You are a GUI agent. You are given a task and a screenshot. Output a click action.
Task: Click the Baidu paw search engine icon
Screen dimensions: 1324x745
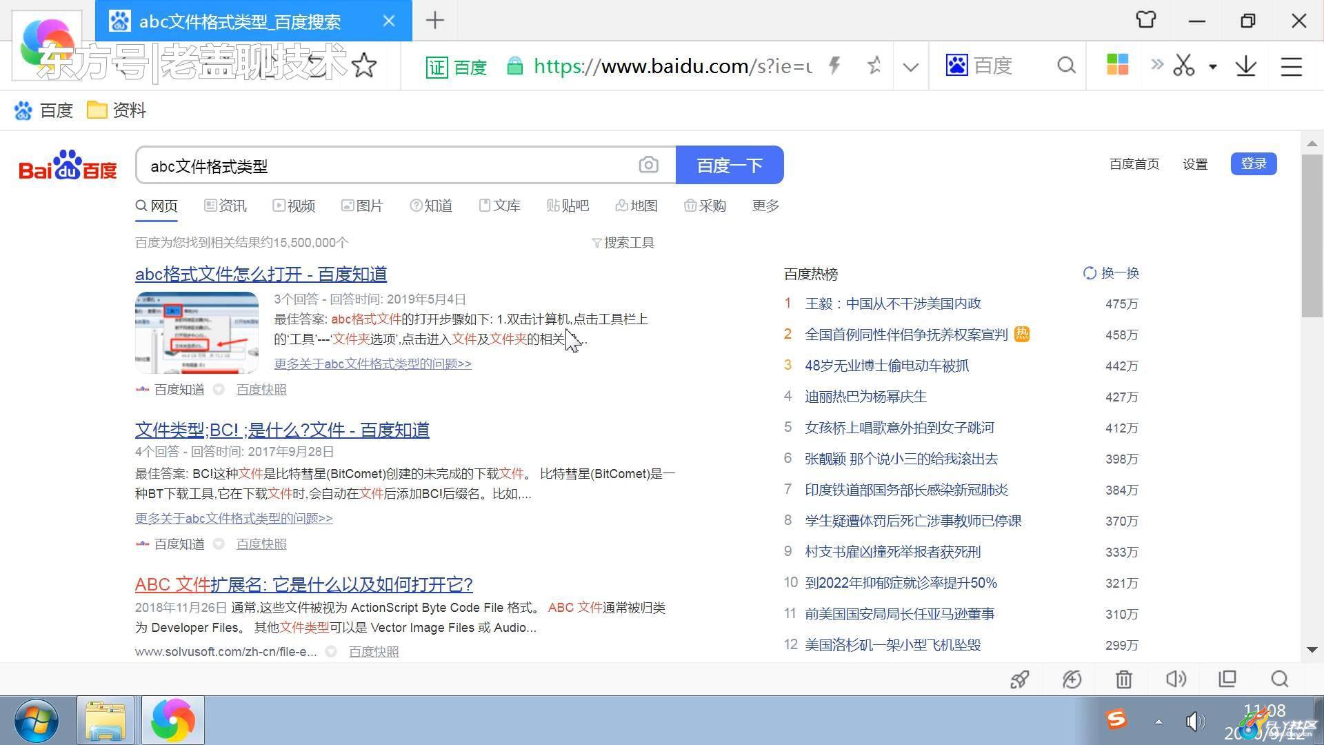(956, 66)
